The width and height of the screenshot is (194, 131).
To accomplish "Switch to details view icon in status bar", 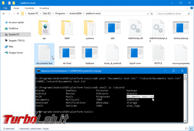I will click(187, 129).
